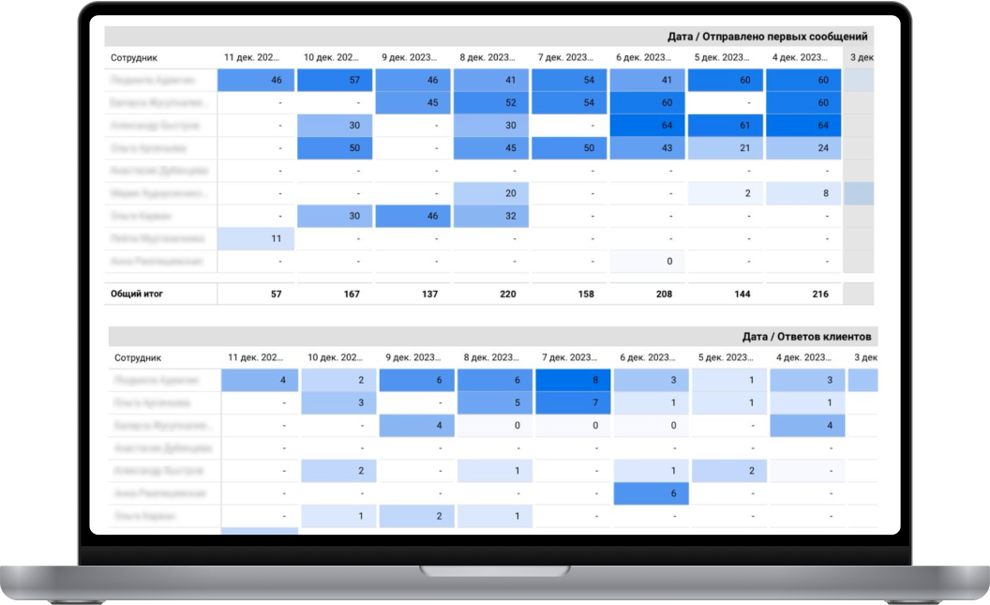Click the total value 216 under 4 дек.
990x605 pixels.
pos(820,294)
